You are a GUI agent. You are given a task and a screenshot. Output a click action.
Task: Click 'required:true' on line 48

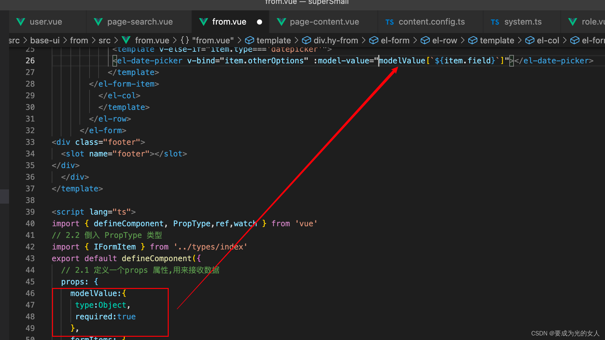tap(105, 317)
